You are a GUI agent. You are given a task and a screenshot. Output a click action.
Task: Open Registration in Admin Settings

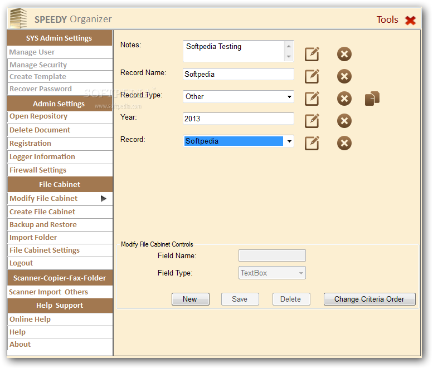[x=60, y=144]
